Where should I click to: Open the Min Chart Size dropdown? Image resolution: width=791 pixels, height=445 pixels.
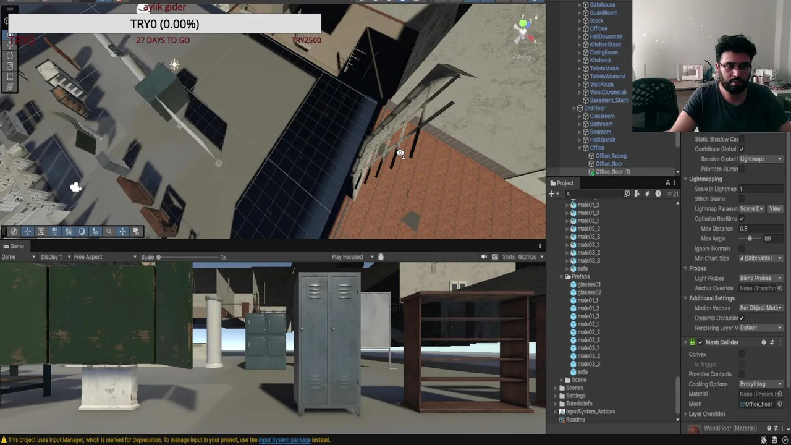pyautogui.click(x=761, y=258)
